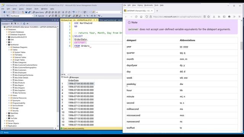Close the SQLQuery3.sql tab
This screenshot has width=244, height=137.
tap(97, 20)
